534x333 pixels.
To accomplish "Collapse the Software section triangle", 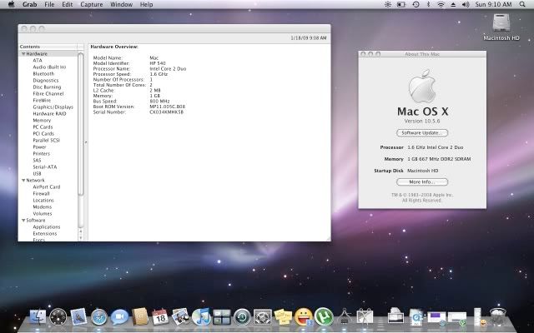I will point(23,220).
